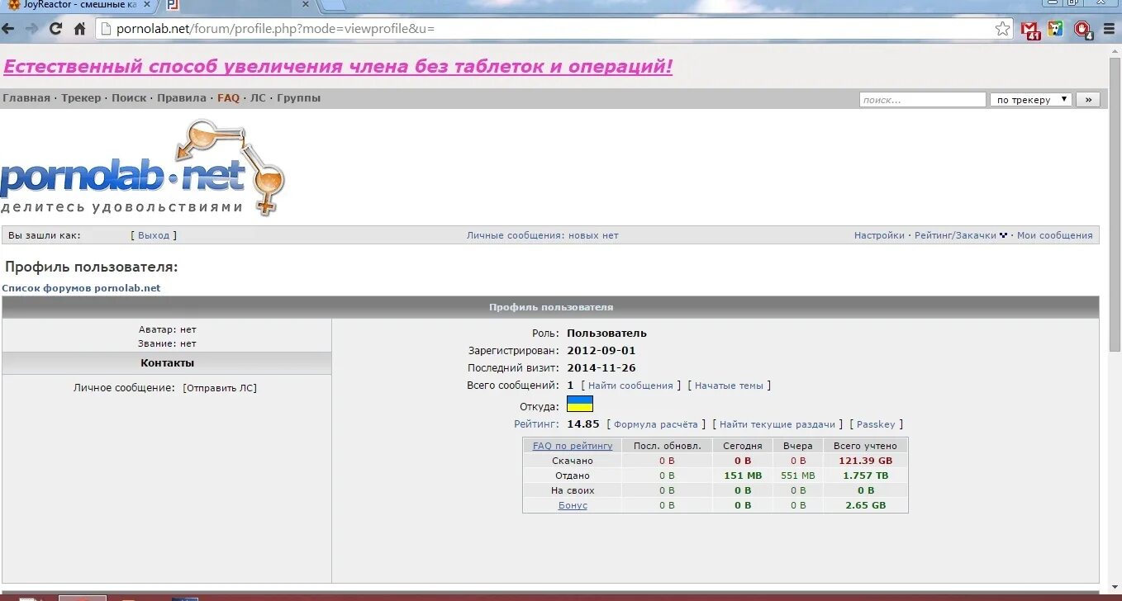
Task: Click the '121.39 GB' downloaded total
Action: (865, 461)
